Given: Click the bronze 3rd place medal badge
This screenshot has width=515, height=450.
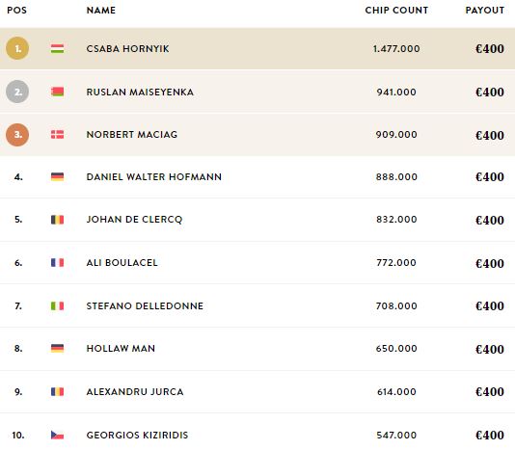Looking at the screenshot, I should click(17, 135).
